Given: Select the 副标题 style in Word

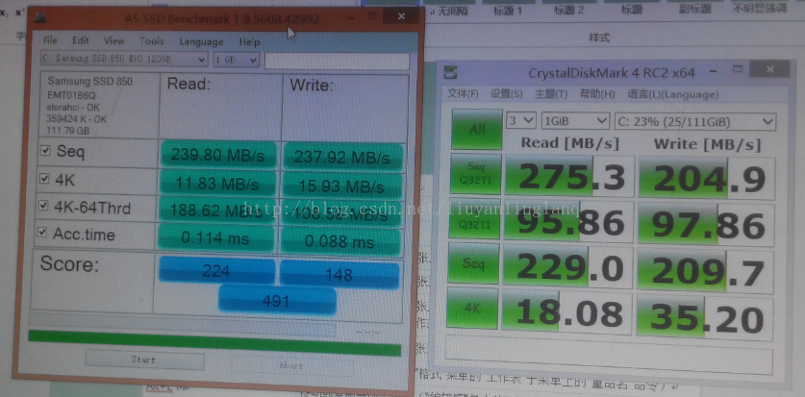Looking at the screenshot, I should tap(694, 9).
